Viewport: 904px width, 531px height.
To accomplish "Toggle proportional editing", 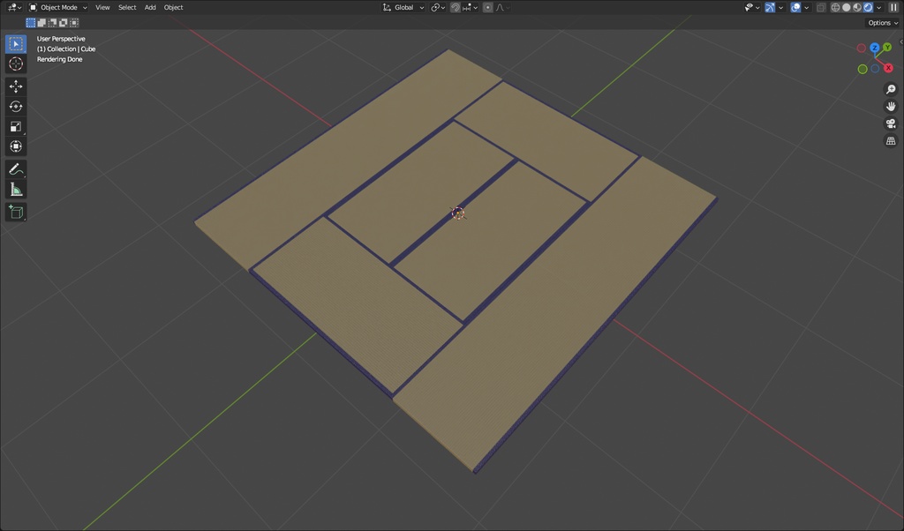I will pyautogui.click(x=487, y=7).
